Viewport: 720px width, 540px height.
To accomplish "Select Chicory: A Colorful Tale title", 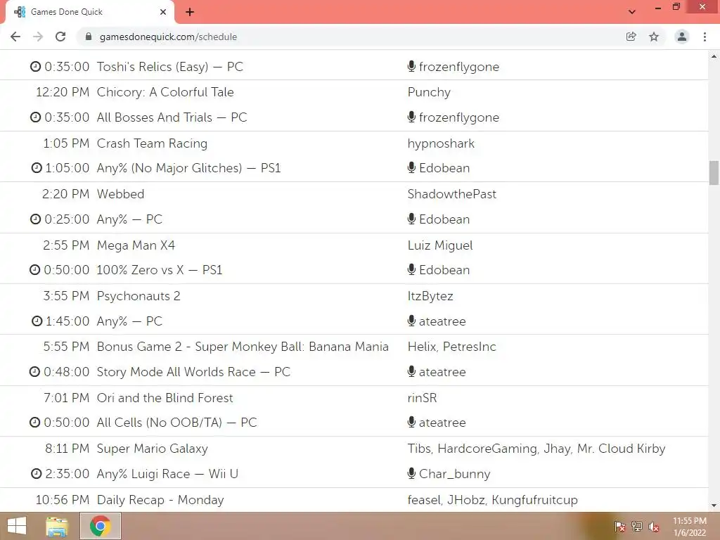I will point(165,92).
